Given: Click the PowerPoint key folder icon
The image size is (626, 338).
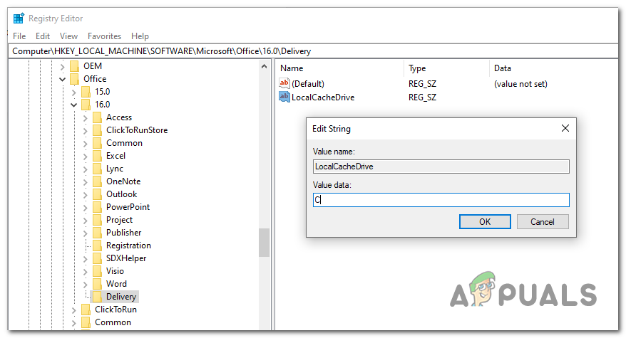Looking at the screenshot, I should (97, 207).
